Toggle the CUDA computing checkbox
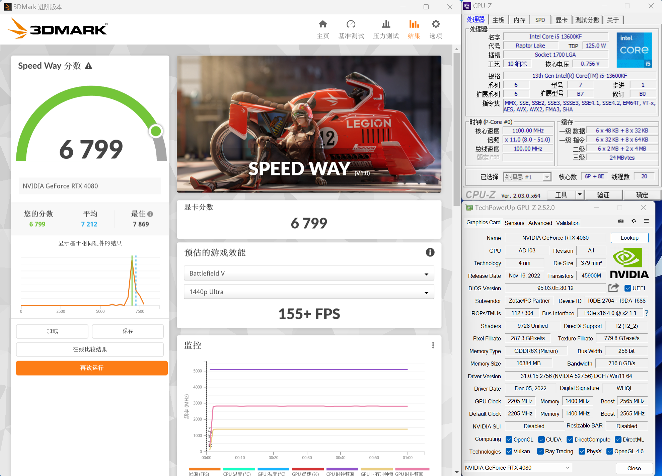This screenshot has height=476, width=662. 541,439
